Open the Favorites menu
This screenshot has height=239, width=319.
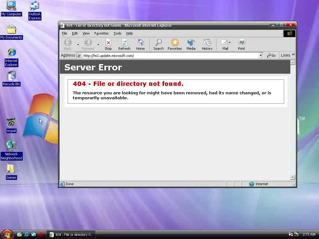101,33
